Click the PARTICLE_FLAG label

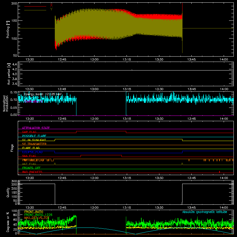[33, 160]
